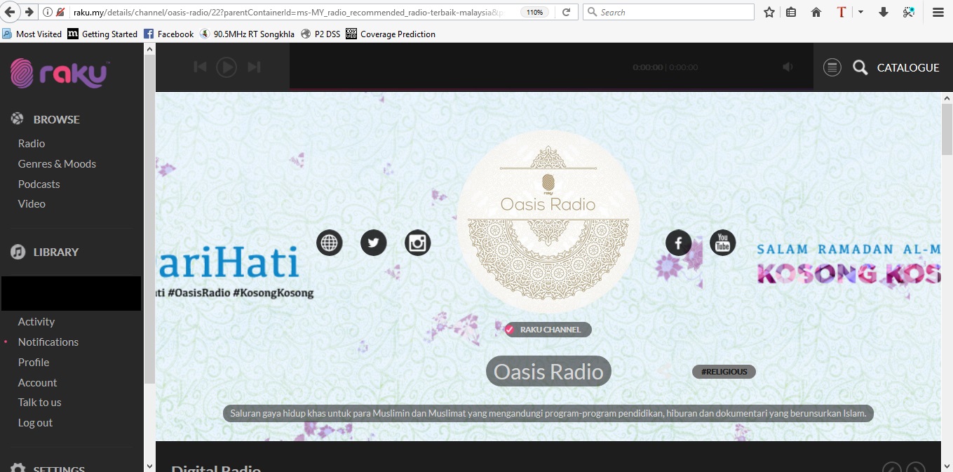The width and height of the screenshot is (953, 472).
Task: Select the #RELIGIOUS tag
Action: pos(724,372)
